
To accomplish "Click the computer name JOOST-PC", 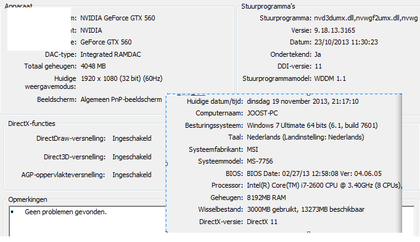I will [x=262, y=113].
